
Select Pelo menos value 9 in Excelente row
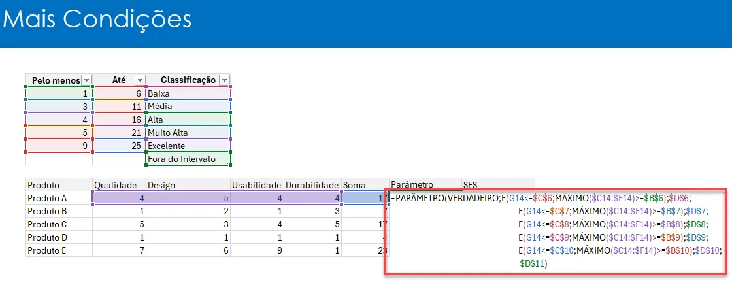click(x=59, y=146)
